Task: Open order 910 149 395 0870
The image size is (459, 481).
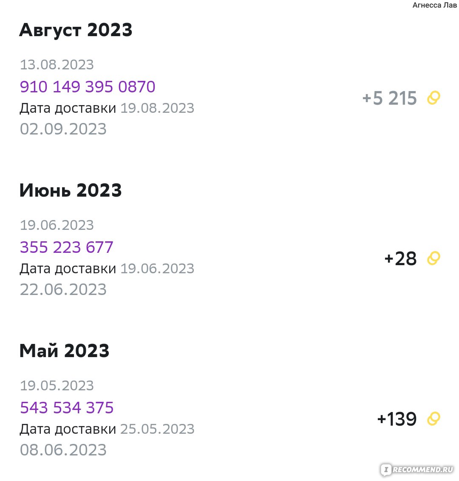Action: 88,86
